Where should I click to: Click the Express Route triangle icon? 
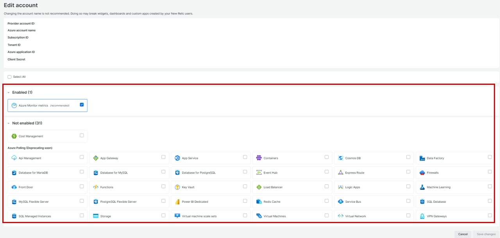(341, 173)
